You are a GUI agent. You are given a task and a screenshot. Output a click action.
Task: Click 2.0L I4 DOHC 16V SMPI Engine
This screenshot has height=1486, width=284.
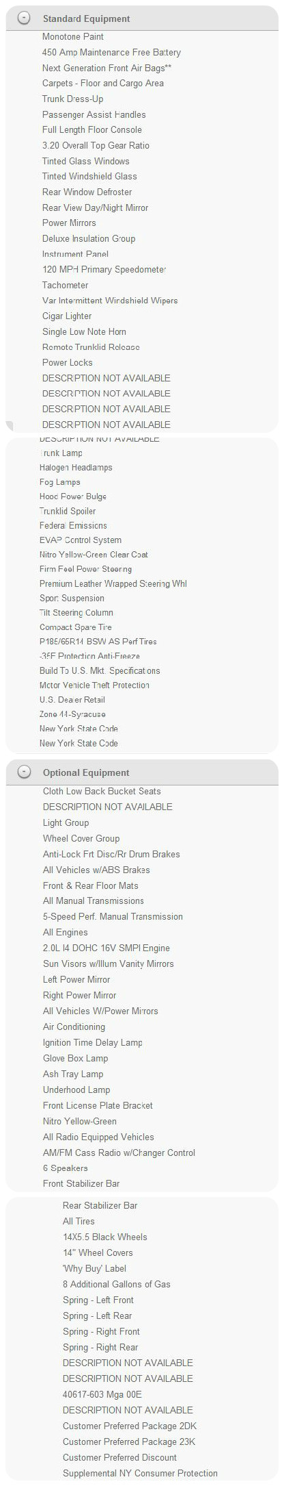pos(106,948)
